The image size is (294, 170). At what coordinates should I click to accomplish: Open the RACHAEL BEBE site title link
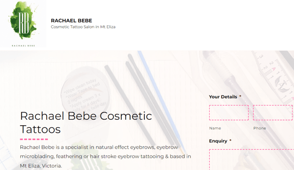coord(71,21)
